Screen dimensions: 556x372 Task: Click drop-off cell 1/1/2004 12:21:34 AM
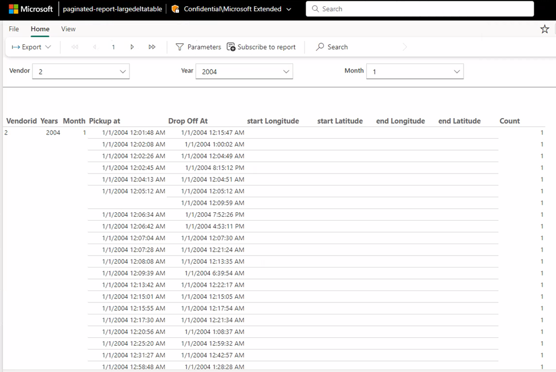[213, 320]
